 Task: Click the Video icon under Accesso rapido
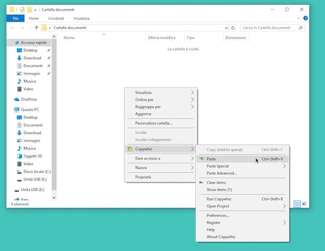(19, 89)
